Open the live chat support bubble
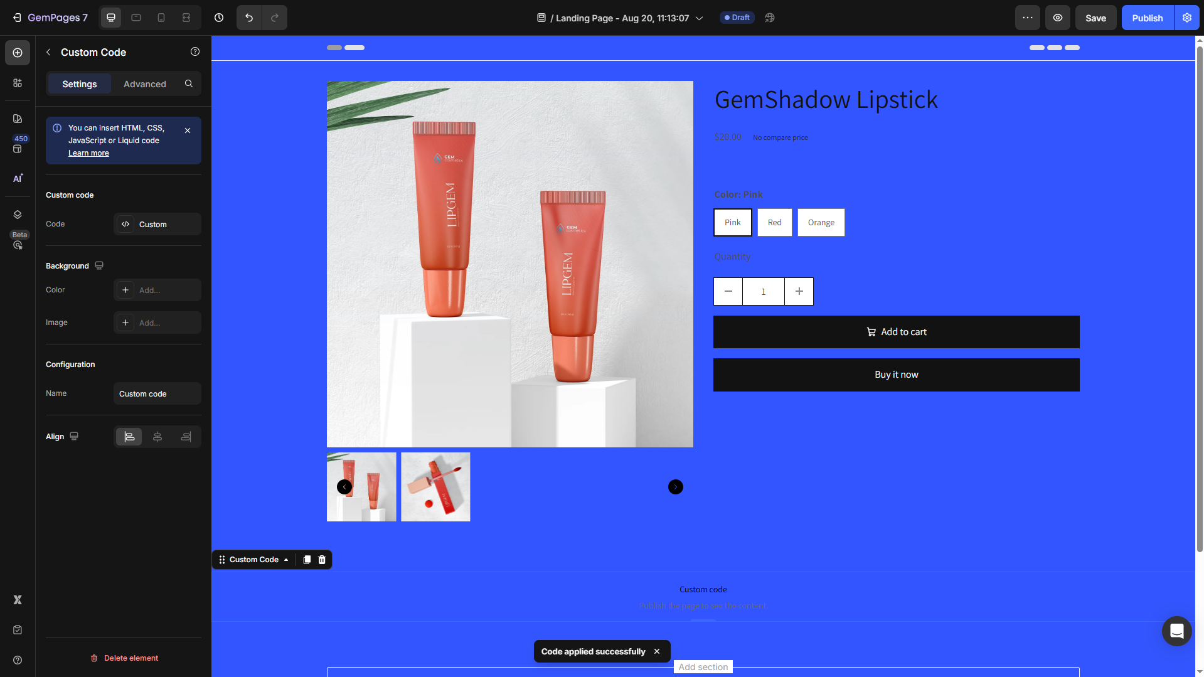The height and width of the screenshot is (677, 1204). tap(1176, 631)
